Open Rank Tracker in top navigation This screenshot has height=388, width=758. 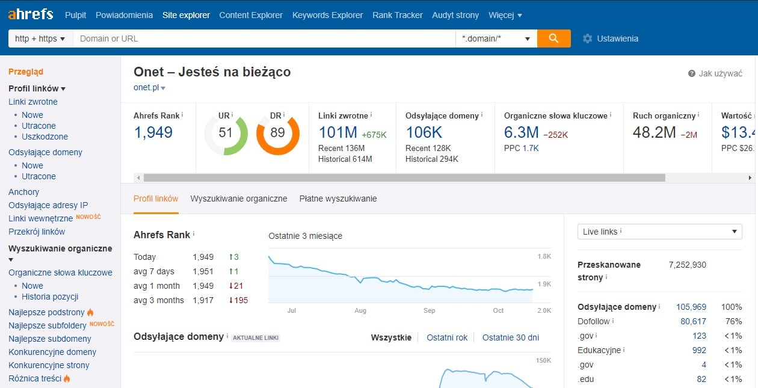pyautogui.click(x=398, y=15)
